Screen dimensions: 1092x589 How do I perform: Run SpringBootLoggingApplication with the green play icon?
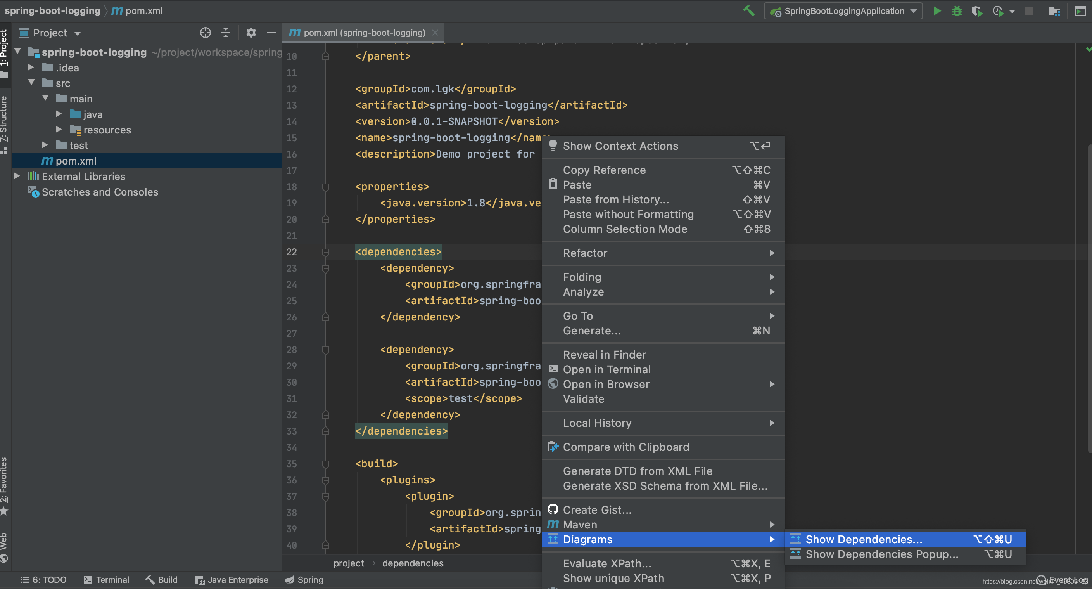coord(937,10)
